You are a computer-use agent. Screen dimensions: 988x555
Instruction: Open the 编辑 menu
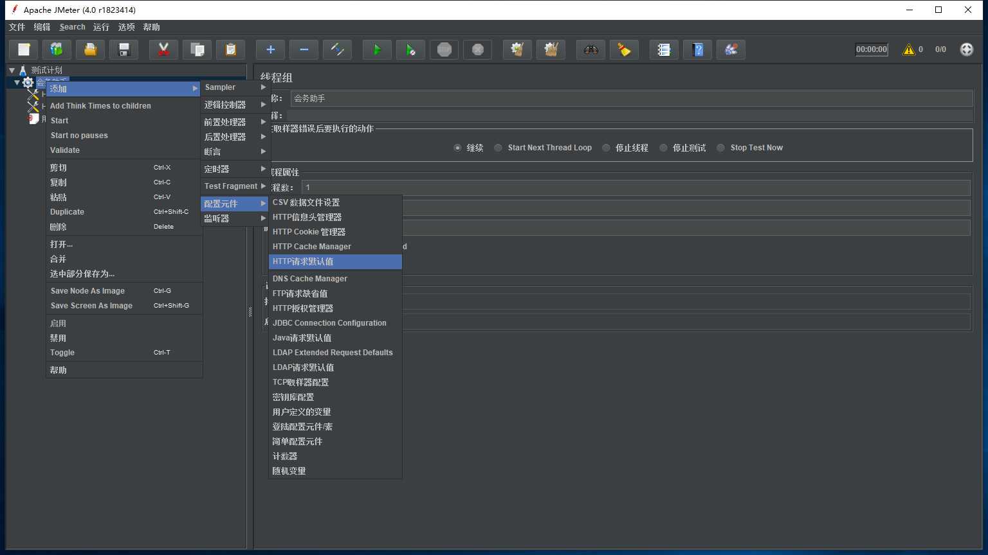tap(42, 27)
